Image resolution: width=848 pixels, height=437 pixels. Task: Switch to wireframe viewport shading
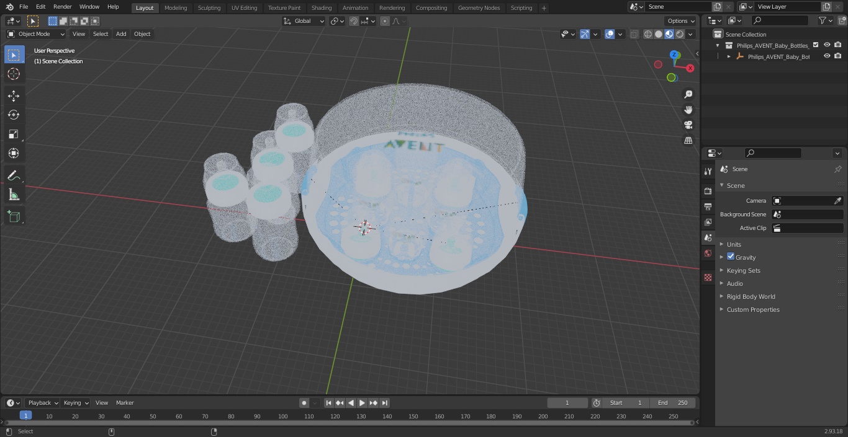click(x=647, y=34)
